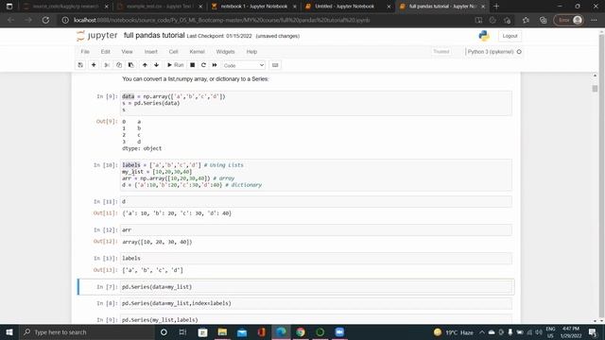The height and width of the screenshot is (340, 605).
Task: Click the Python logo icon
Action: (x=484, y=36)
